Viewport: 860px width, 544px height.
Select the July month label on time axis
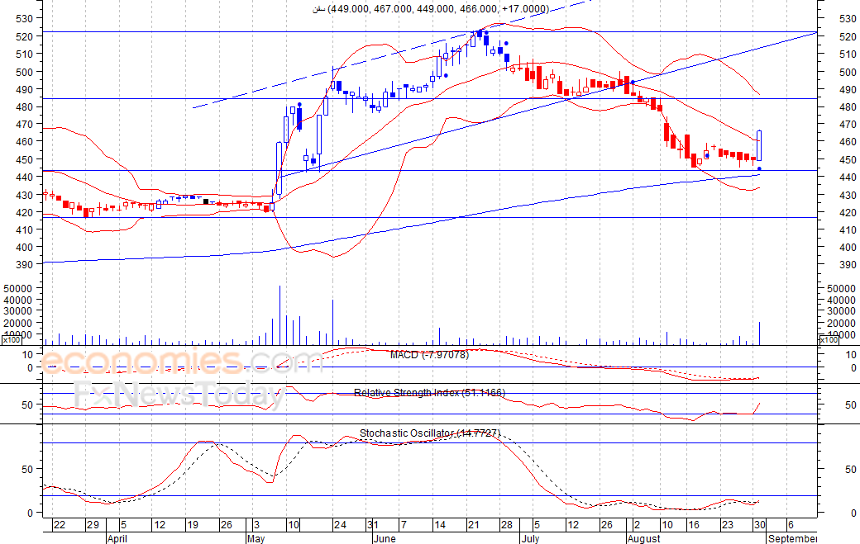(530, 538)
